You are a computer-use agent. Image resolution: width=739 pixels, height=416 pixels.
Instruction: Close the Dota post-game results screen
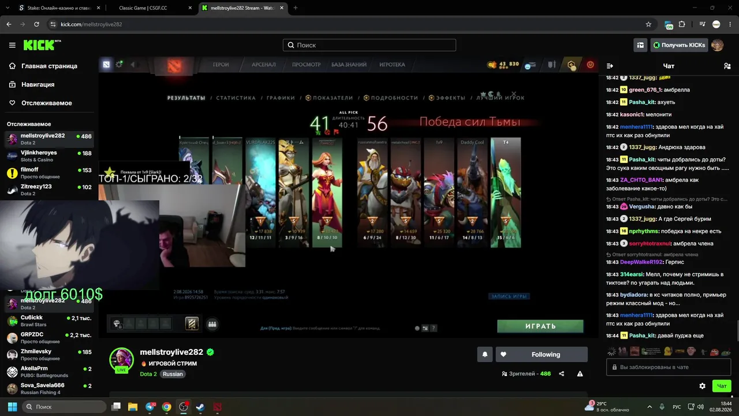[x=513, y=94]
